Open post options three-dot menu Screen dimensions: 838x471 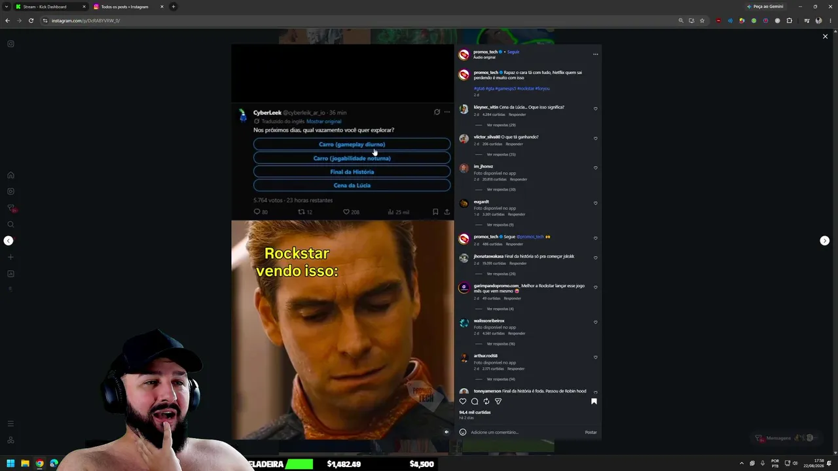[595, 54]
